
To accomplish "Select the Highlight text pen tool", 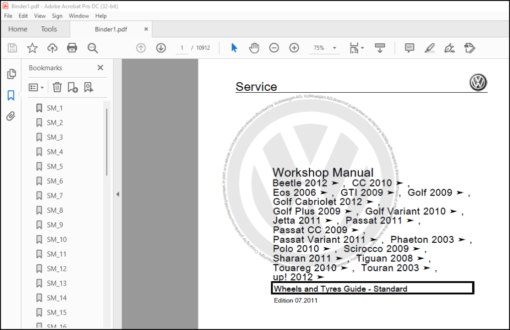I will [x=430, y=48].
